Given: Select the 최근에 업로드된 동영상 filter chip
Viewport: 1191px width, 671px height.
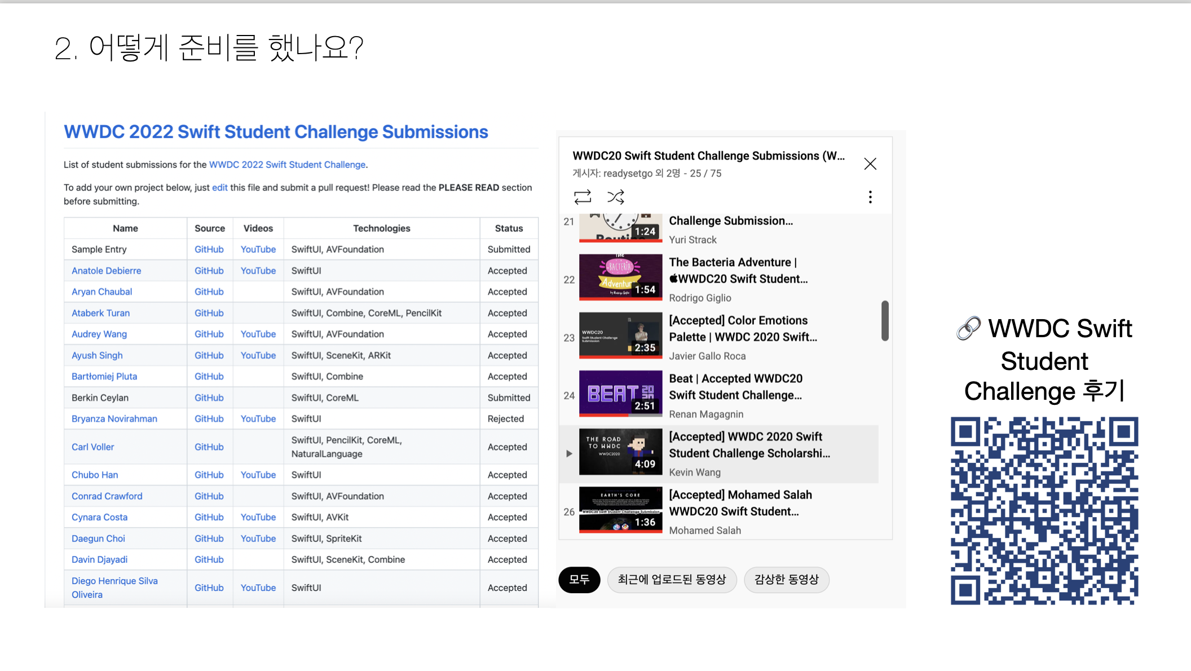Looking at the screenshot, I should coord(672,580).
